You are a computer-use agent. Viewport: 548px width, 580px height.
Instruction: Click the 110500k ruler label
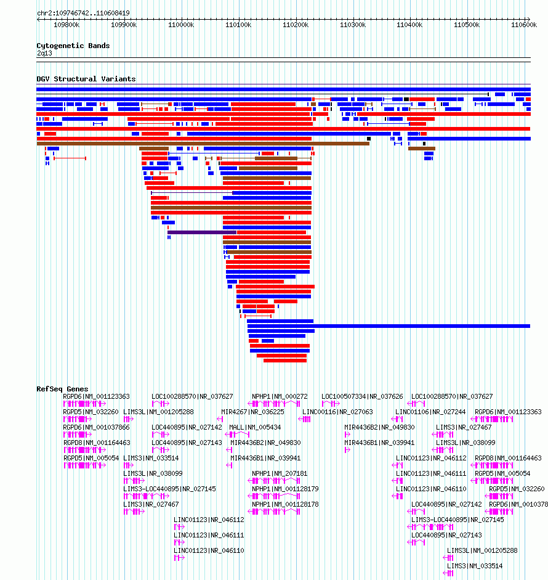coord(467,25)
